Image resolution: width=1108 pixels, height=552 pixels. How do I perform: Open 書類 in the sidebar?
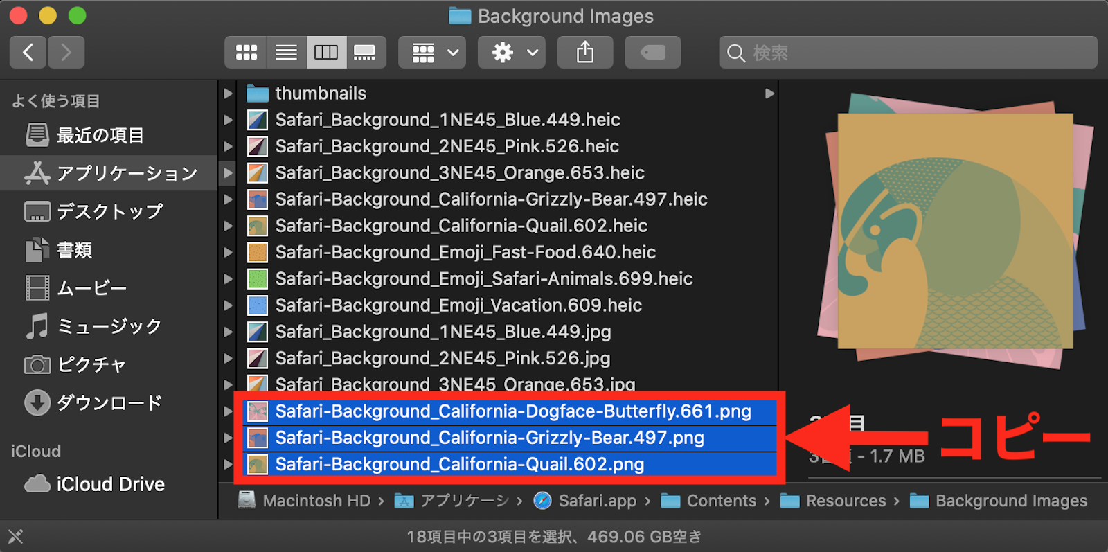(109, 249)
